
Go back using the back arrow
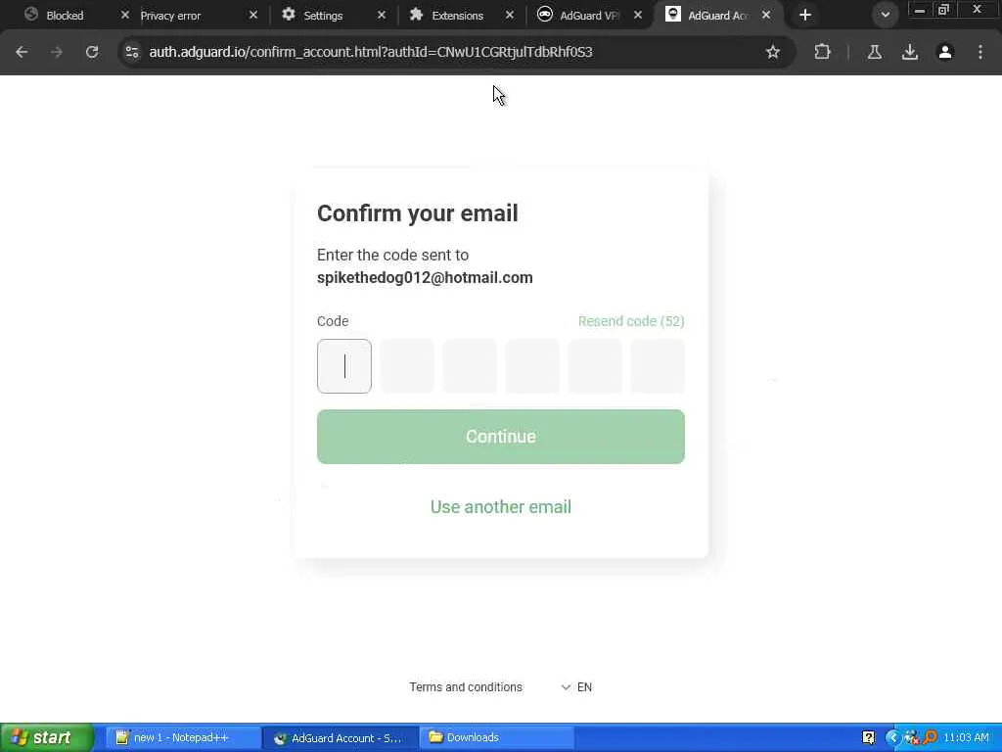click(x=22, y=52)
